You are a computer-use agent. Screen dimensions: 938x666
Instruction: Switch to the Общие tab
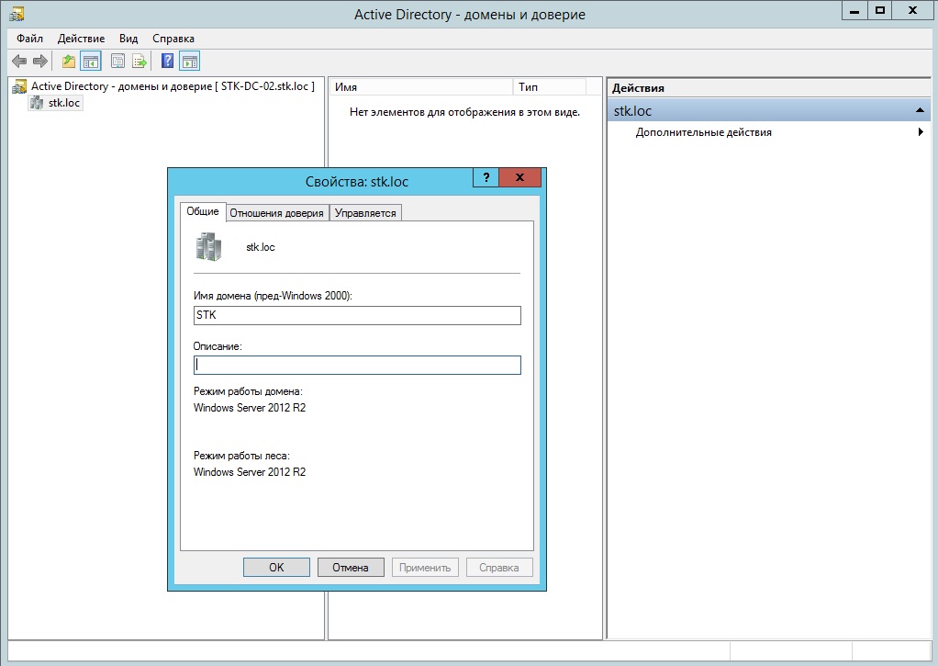(203, 211)
